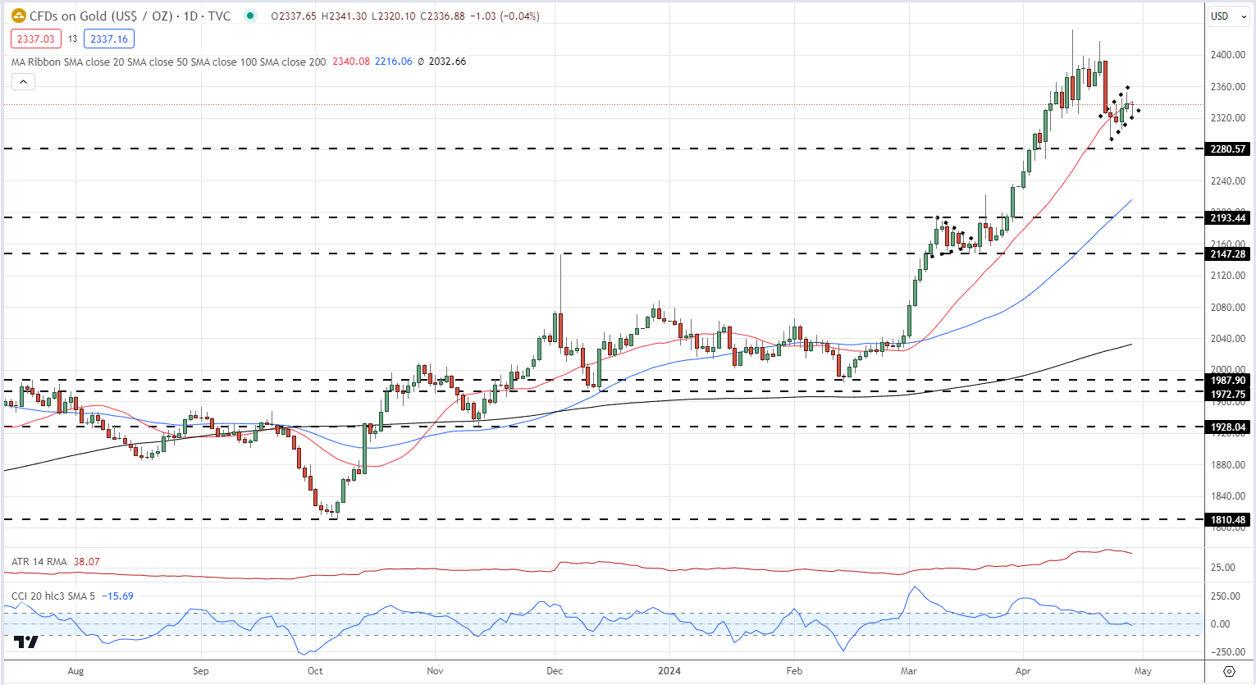Click the 25.00 ATR axis tick
Image resolution: width=1256 pixels, height=685 pixels.
click(1223, 568)
